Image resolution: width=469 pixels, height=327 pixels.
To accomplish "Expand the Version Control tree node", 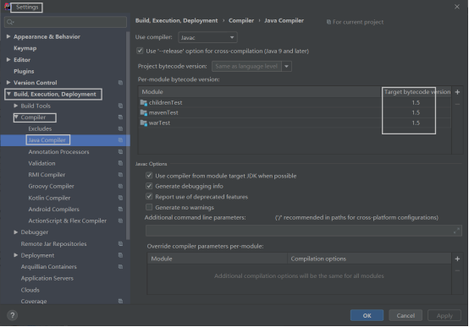I will click(8, 83).
